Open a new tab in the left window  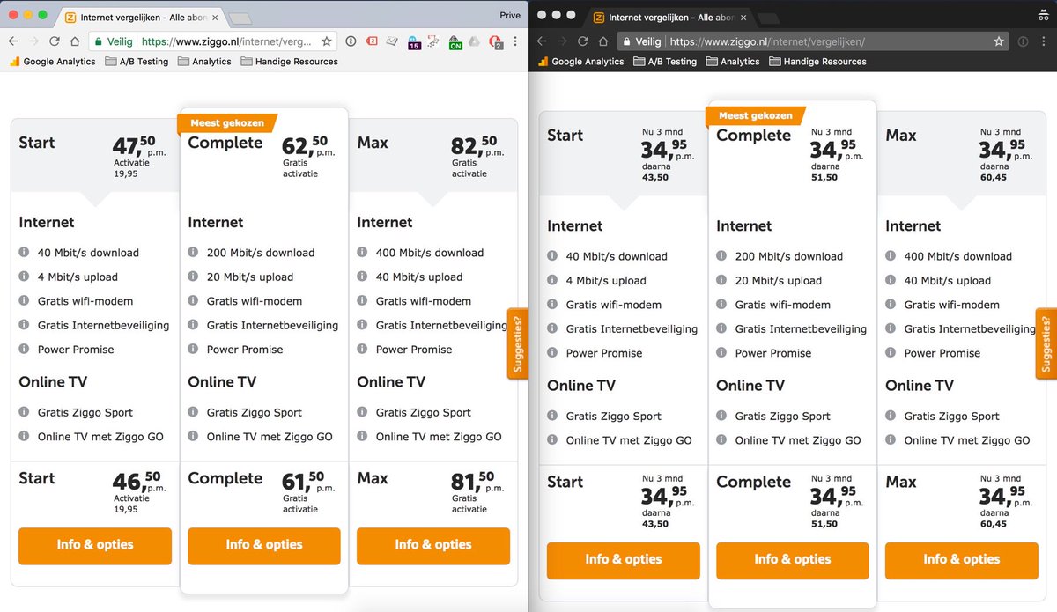pos(240,18)
